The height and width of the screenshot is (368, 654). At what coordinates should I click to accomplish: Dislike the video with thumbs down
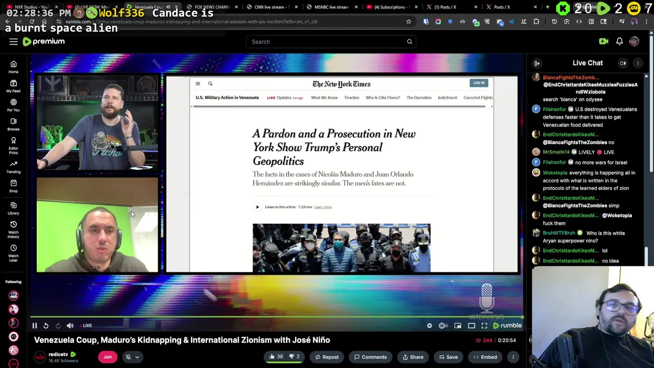(294, 357)
